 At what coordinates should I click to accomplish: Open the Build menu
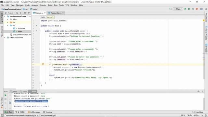pyautogui.click(x=50, y=5)
